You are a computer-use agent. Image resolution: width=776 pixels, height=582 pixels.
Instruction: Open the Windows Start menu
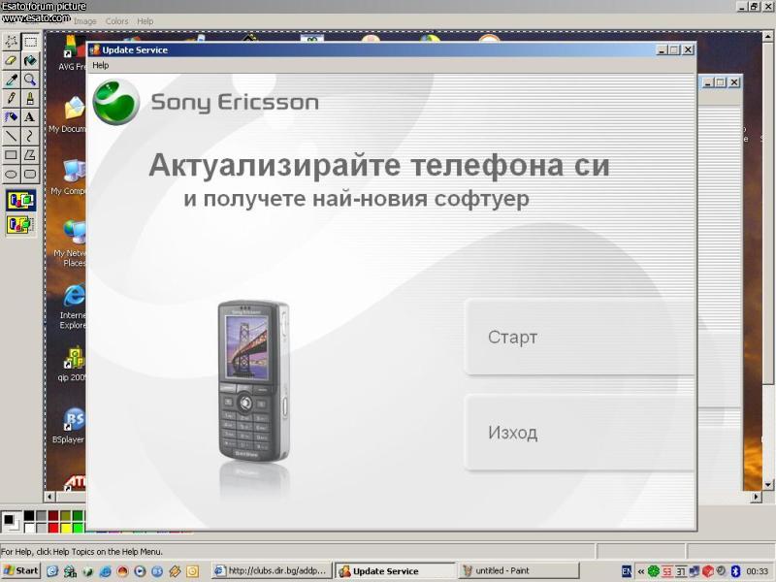(20, 570)
